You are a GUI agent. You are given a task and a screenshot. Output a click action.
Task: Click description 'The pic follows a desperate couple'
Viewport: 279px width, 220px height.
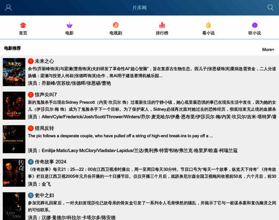(x=120, y=136)
